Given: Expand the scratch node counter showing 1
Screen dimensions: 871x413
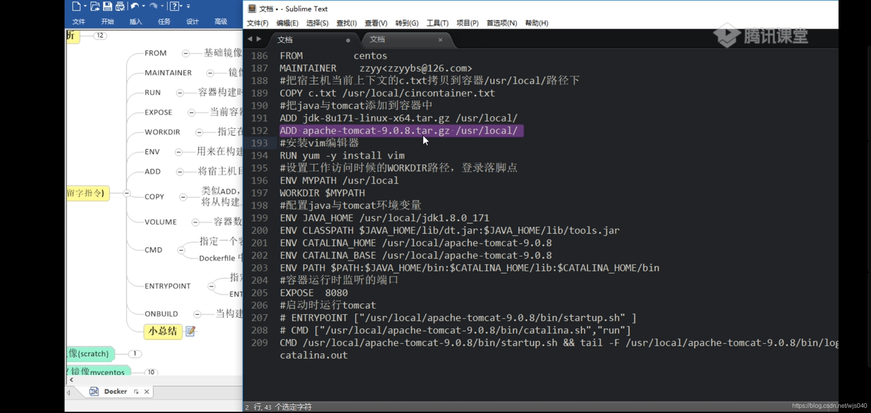Looking at the screenshot, I should pyautogui.click(x=135, y=353).
